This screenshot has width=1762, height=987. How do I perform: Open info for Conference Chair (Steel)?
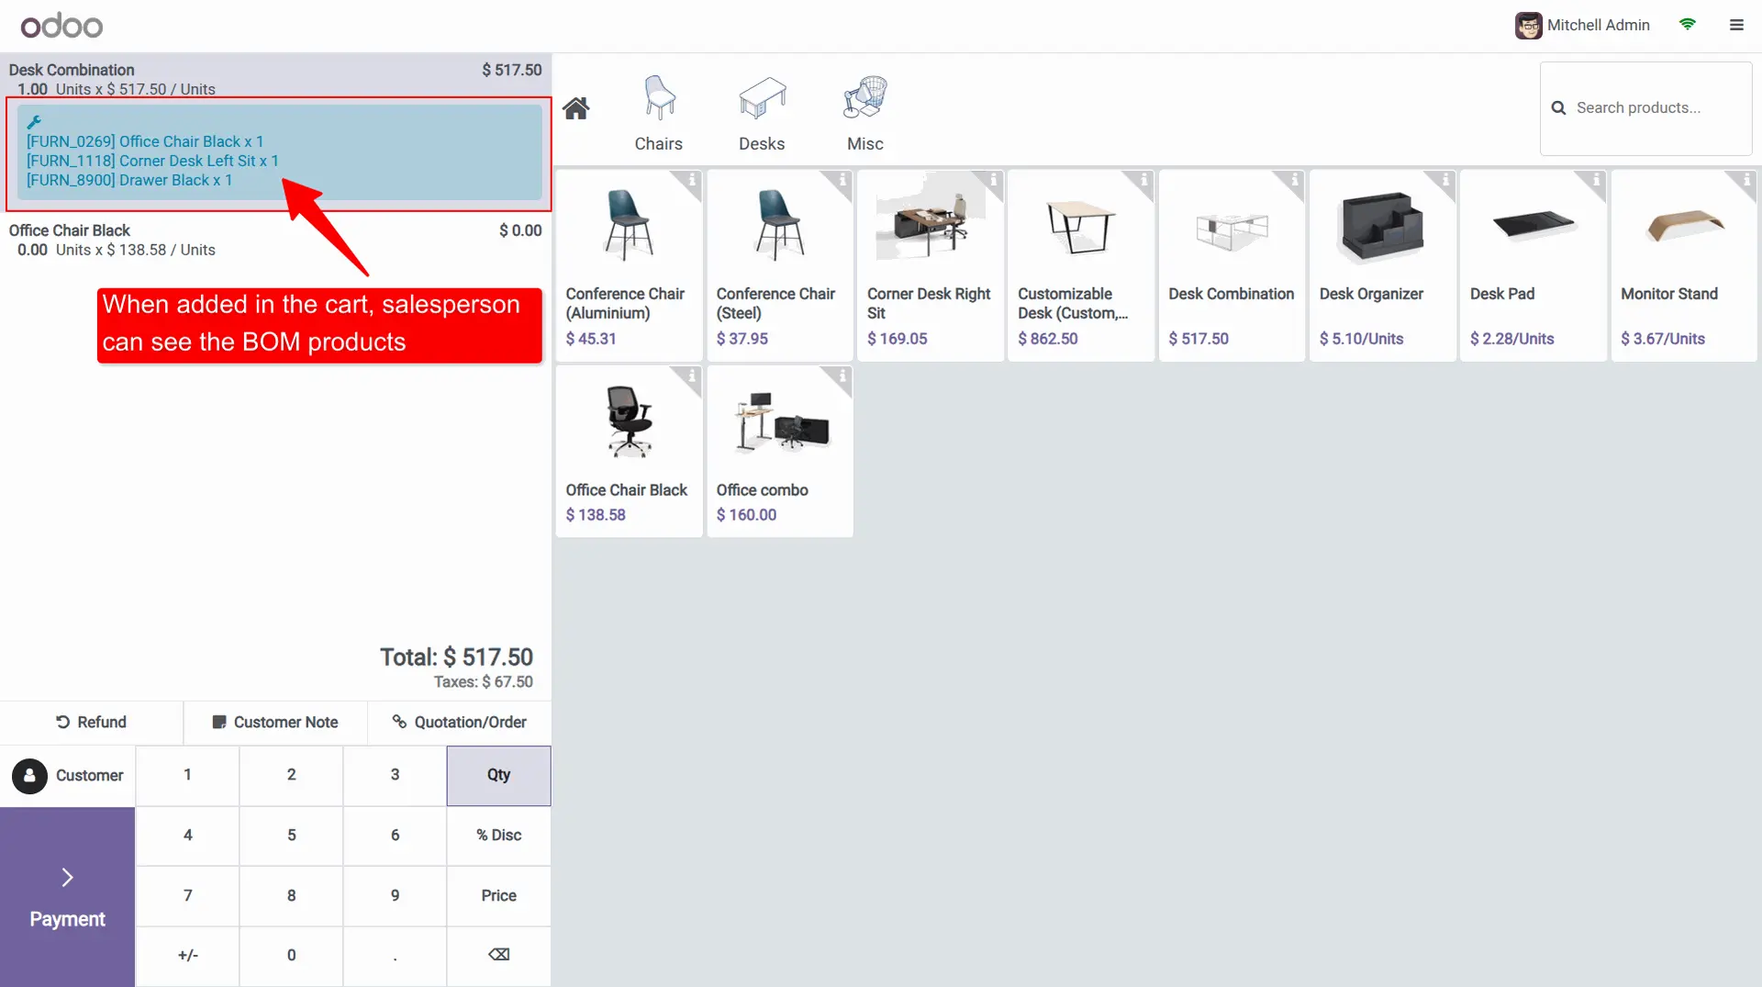(x=842, y=181)
